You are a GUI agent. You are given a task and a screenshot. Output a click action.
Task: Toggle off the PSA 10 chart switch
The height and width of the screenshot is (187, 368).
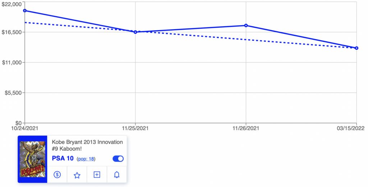pos(118,159)
